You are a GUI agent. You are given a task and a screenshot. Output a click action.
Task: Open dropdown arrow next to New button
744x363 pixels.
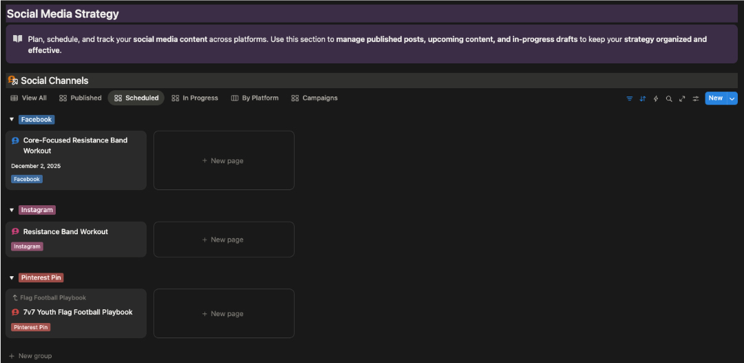(x=732, y=98)
